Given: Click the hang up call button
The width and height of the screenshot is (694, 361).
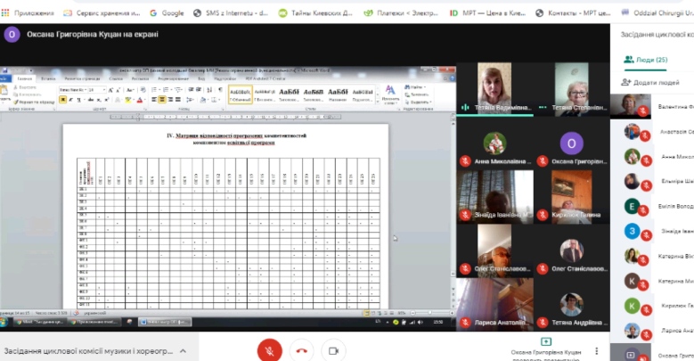Looking at the screenshot, I should tap(301, 351).
